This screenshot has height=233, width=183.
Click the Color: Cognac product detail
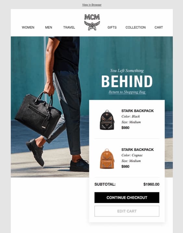[132, 155]
